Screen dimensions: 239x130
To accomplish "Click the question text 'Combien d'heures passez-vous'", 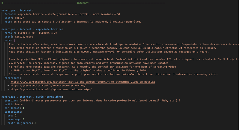I will 41,100.
